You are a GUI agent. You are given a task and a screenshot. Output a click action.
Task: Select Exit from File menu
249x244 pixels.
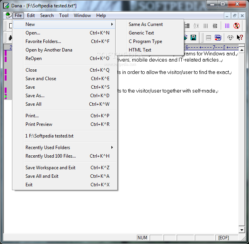[x=65, y=185]
